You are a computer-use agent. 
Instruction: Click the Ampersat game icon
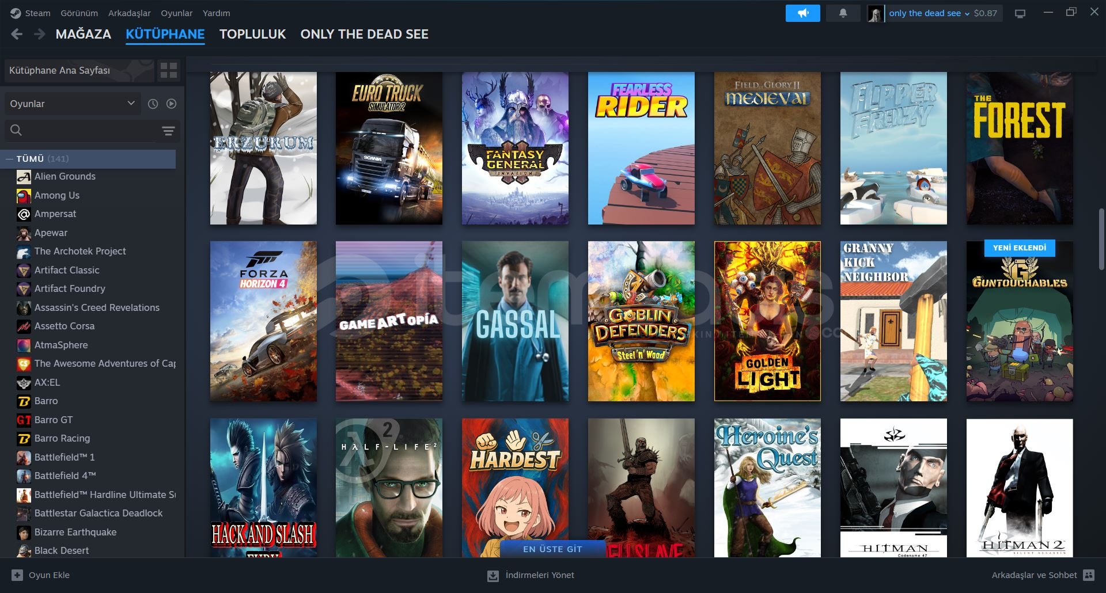click(24, 214)
